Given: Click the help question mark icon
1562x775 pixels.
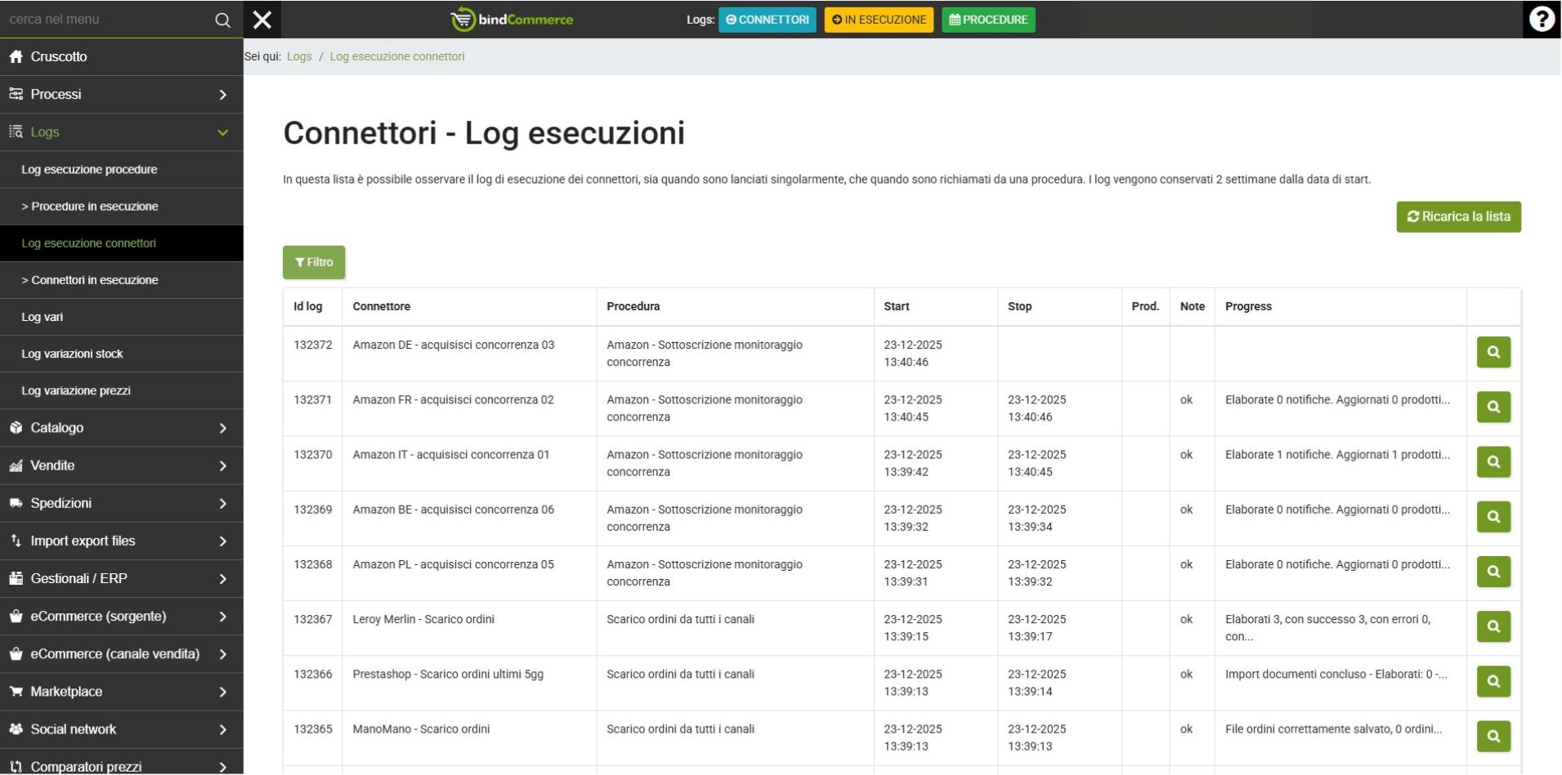Looking at the screenshot, I should [1541, 19].
